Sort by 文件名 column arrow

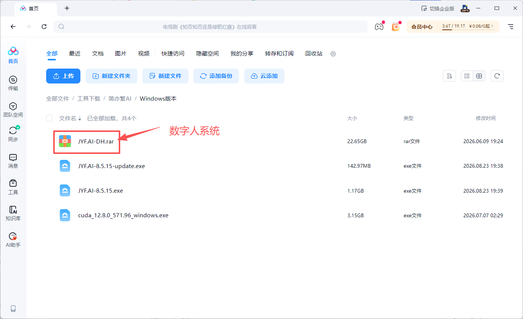(80, 119)
